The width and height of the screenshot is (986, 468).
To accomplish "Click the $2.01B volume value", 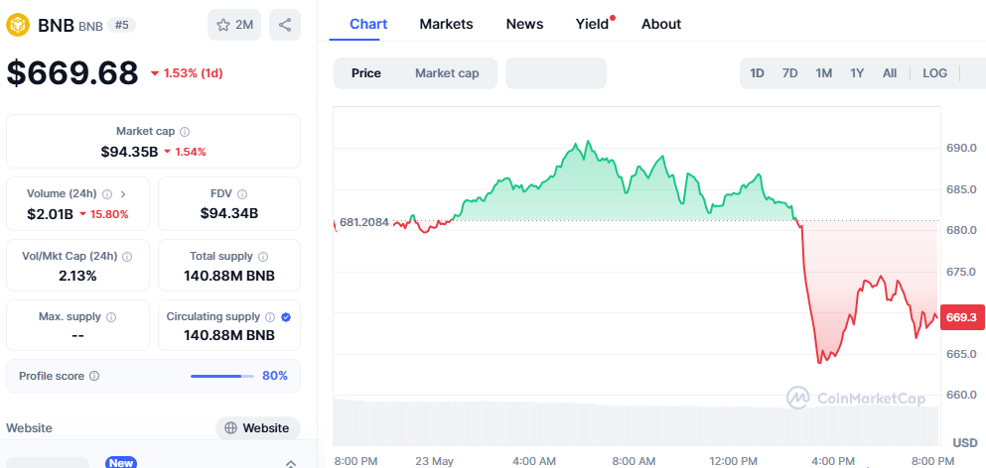I will point(51,214).
